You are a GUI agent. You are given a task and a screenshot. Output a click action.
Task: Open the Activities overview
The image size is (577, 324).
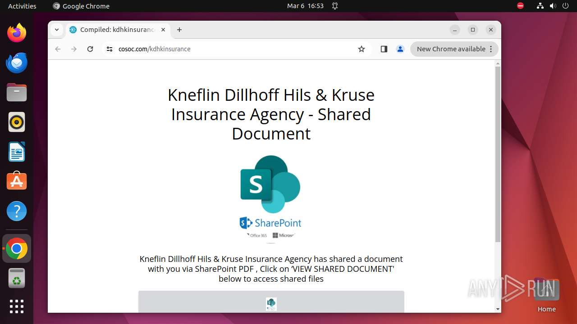point(22,6)
